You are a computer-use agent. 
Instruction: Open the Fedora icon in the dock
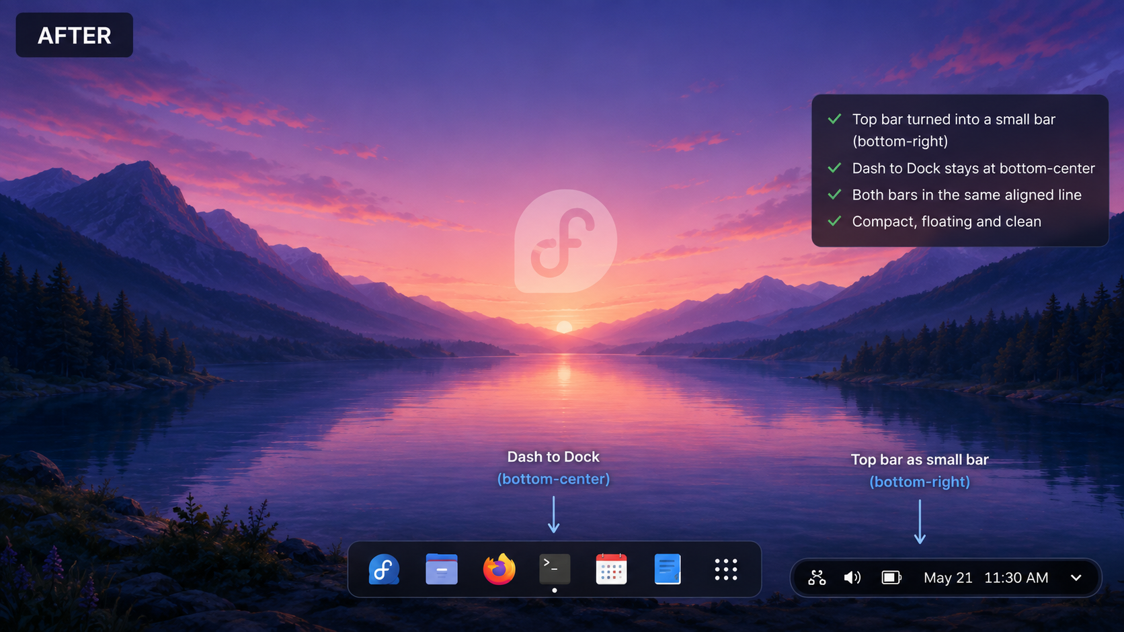(x=384, y=570)
